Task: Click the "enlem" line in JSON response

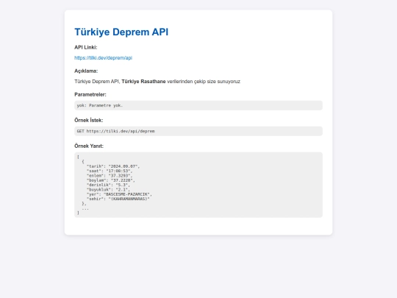Action: (x=110, y=176)
